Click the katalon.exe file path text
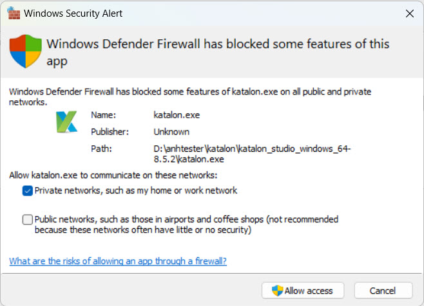This screenshot has height=306, width=424. point(252,154)
